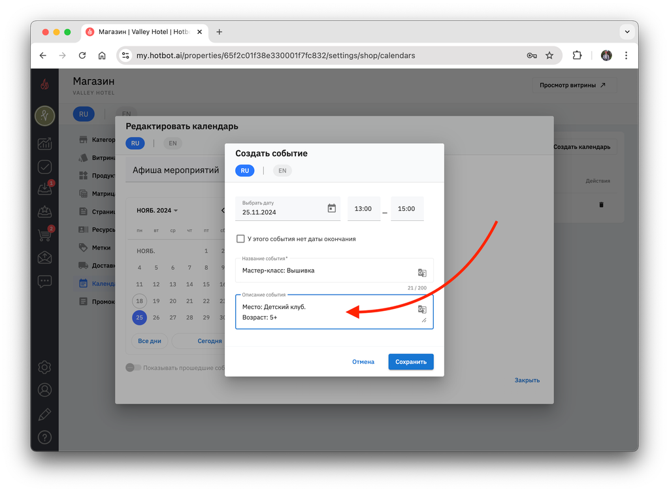Delete calendar via trash icon
669x492 pixels.
coord(601,205)
